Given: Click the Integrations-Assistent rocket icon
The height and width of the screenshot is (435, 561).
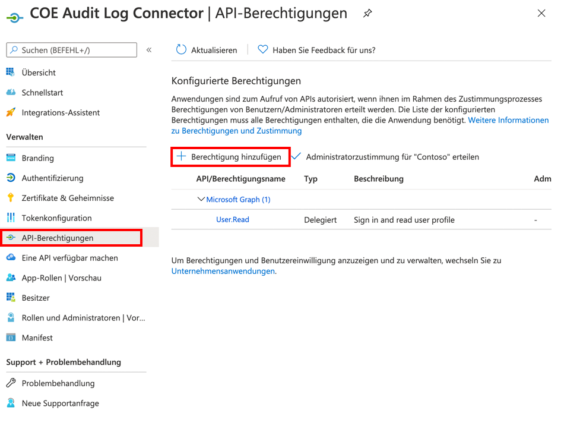Looking at the screenshot, I should (11, 112).
